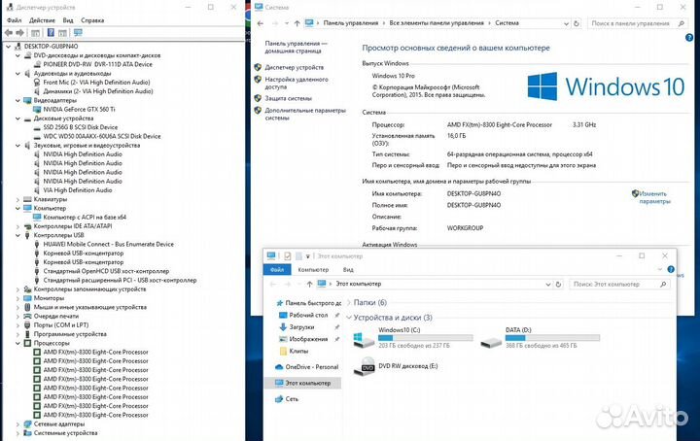Image resolution: width=700 pixels, height=441 pixels.
Task: Select the Front Mic VIA High Definition Audio device
Action: [x=96, y=82]
